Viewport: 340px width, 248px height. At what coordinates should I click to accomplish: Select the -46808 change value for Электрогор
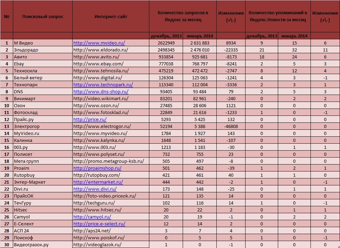(231, 126)
